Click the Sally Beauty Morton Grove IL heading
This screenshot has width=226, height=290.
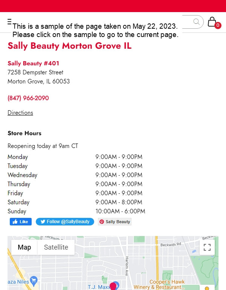coord(70,46)
